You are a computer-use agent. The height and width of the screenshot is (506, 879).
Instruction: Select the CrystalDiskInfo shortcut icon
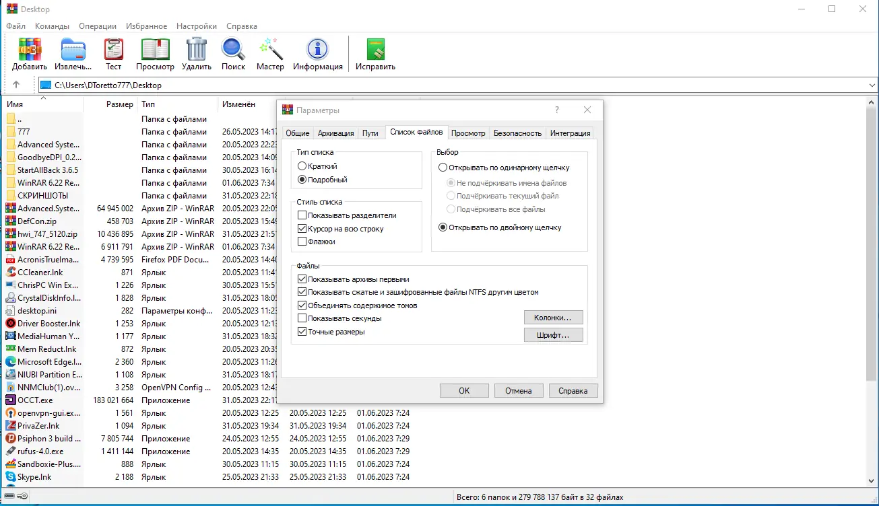11,298
